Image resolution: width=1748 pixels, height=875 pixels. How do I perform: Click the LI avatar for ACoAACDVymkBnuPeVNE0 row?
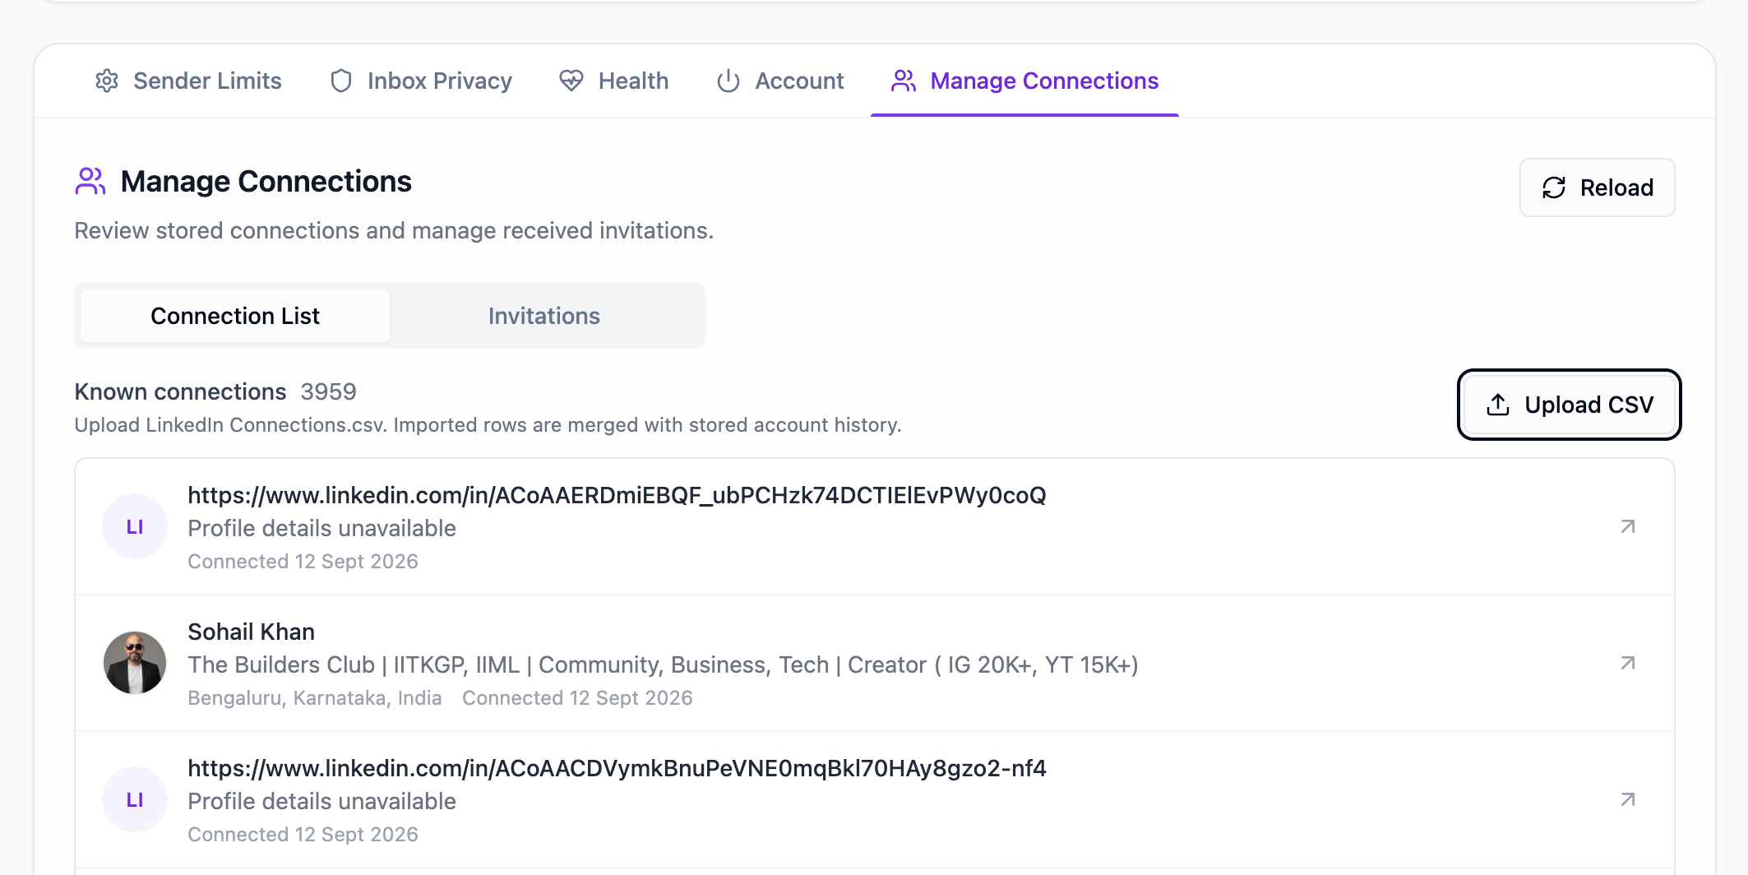click(x=135, y=799)
